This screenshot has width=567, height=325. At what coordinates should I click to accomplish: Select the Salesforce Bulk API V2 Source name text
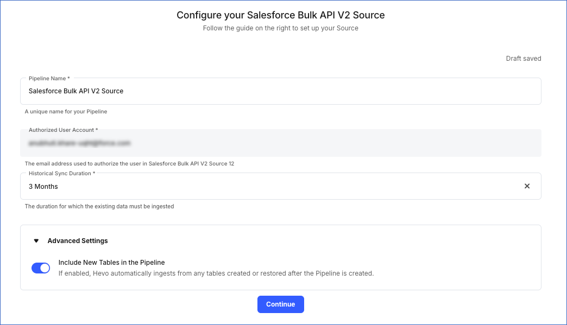click(75, 91)
